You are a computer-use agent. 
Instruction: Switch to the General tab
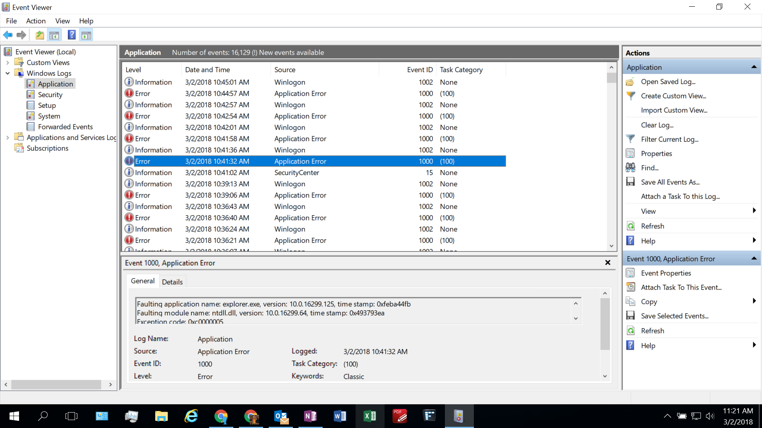[142, 281]
